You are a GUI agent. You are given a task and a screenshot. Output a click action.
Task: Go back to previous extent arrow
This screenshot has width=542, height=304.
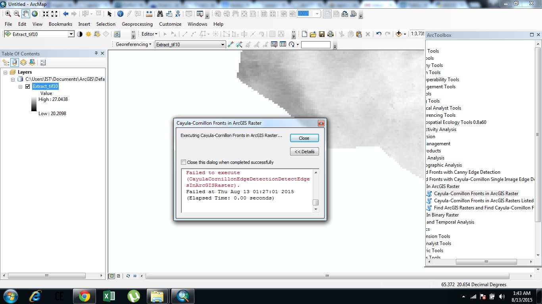(65, 14)
